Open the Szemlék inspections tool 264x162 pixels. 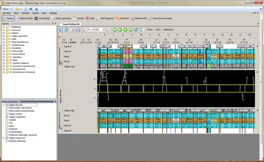(78, 18)
